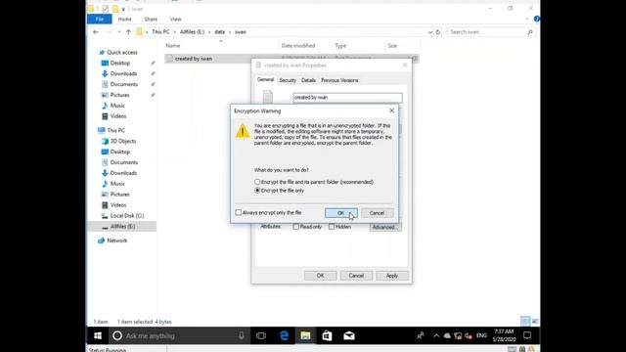Open 3D Objects folder

pyautogui.click(x=123, y=141)
